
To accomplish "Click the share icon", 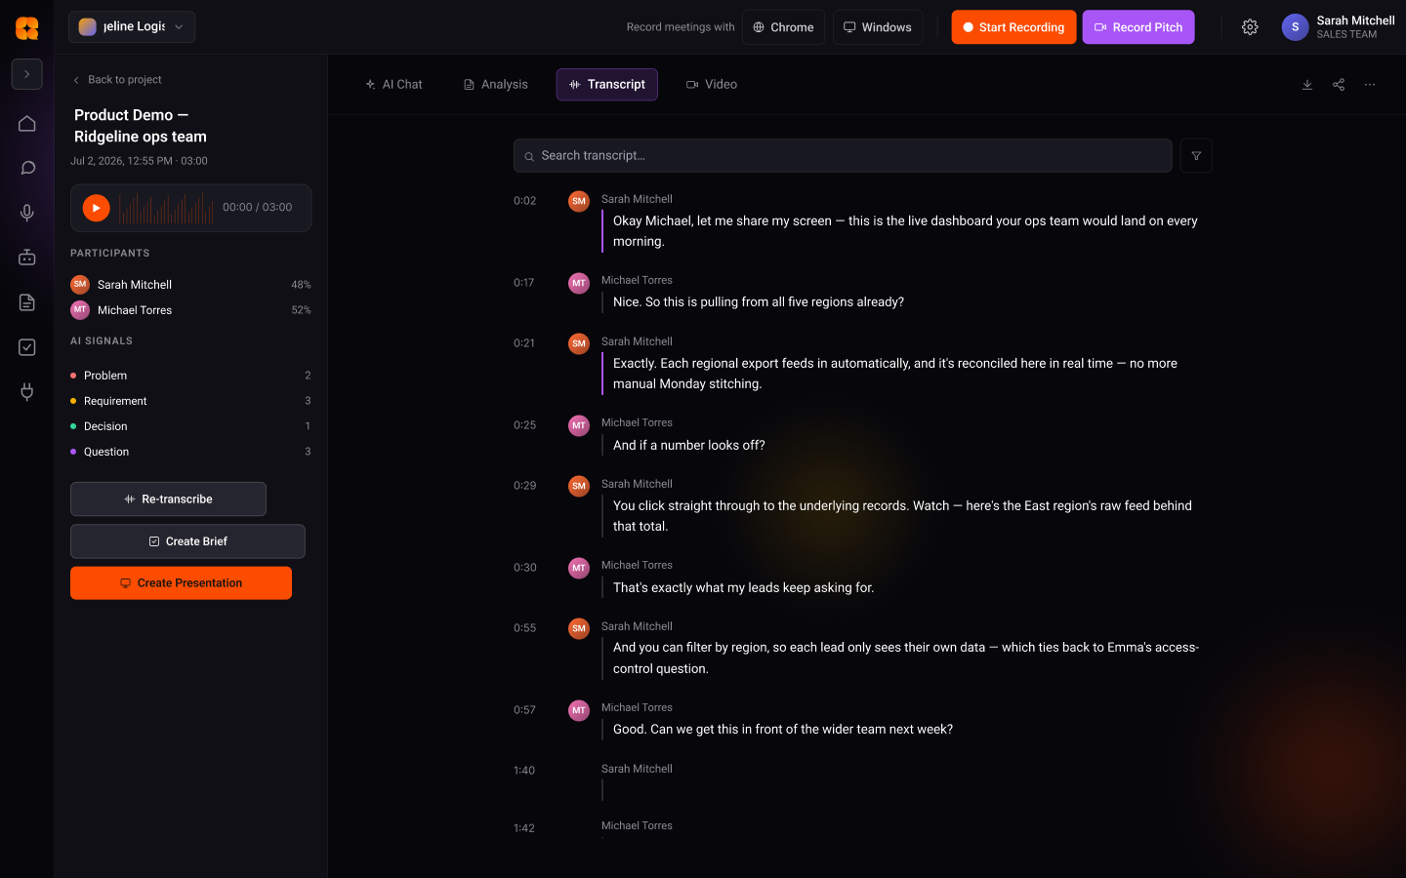I will (x=1339, y=85).
